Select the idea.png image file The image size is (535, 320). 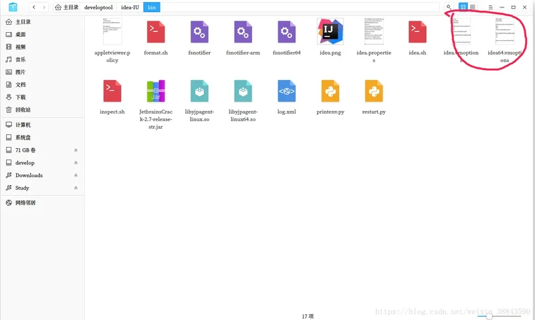[x=330, y=32]
